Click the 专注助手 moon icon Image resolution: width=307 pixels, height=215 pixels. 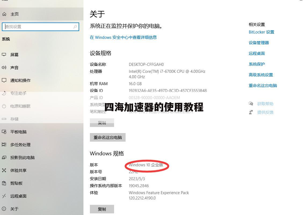point(4,93)
